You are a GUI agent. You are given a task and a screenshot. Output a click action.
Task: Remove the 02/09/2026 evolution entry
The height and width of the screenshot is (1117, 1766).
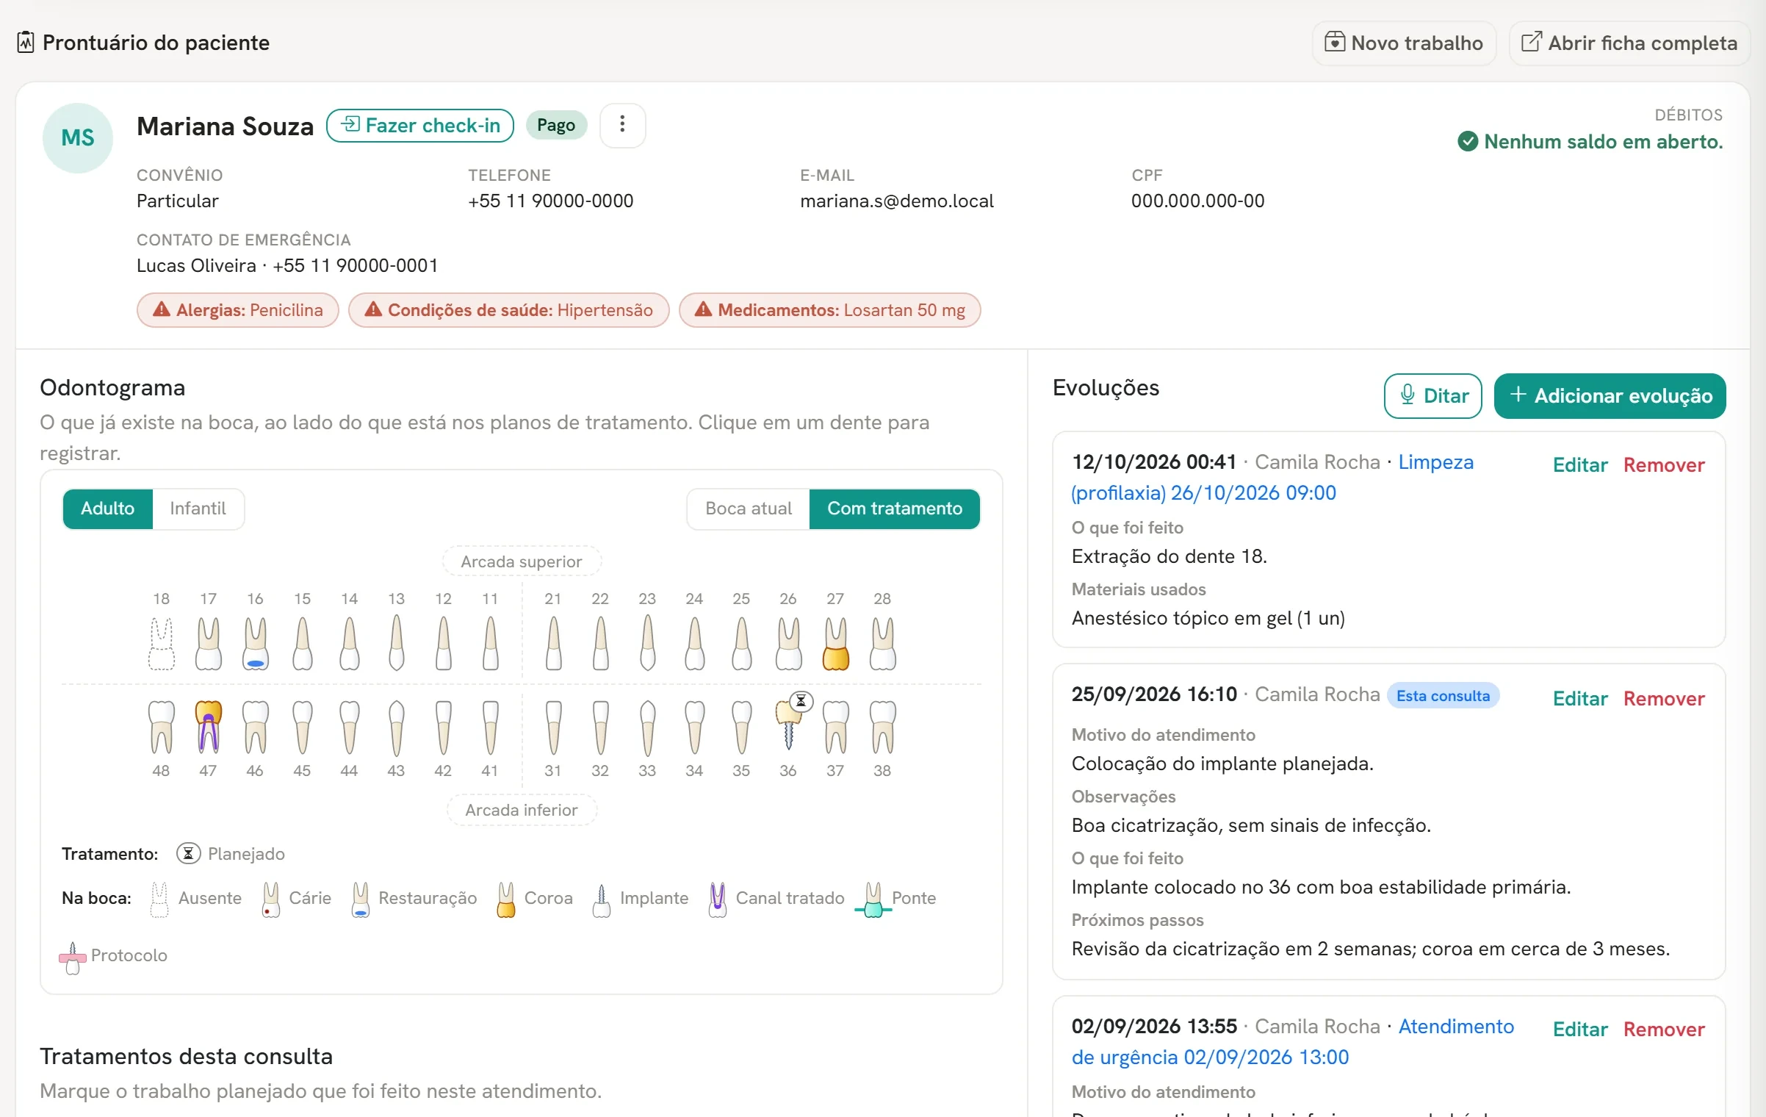pyautogui.click(x=1664, y=1029)
